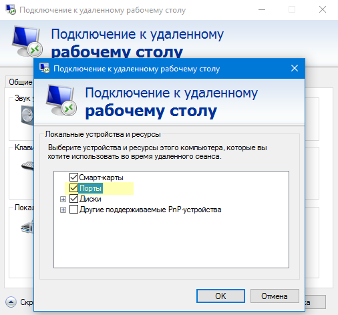Viewport: 338px width, 315px height.
Task: Click the speaker icon under Звук
Action: [27, 115]
